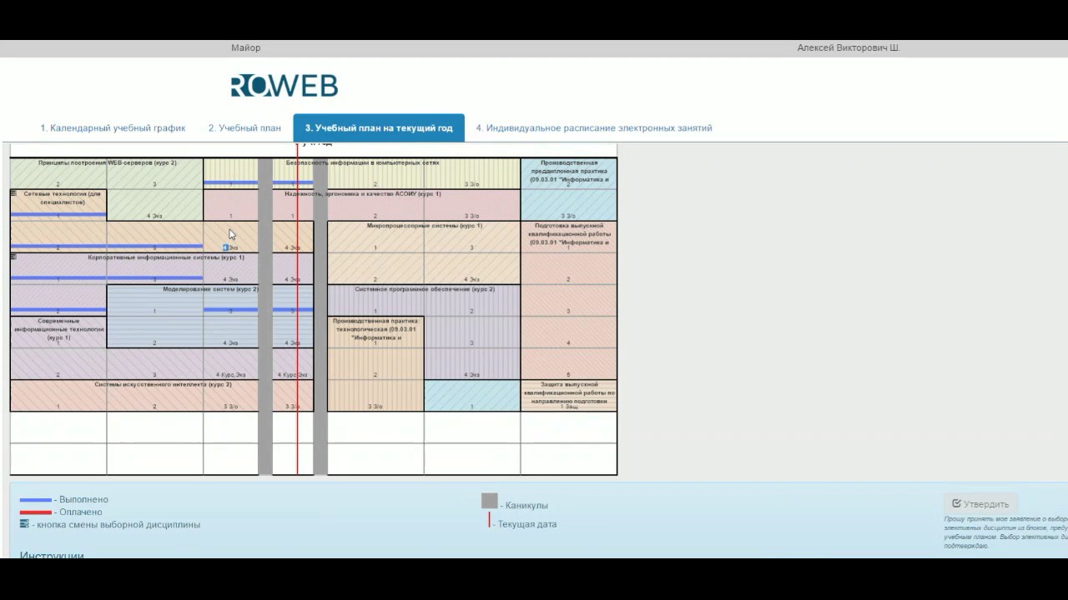Click elective switch icon beside Сетевые технологии
Screen dimensions: 1068x600
tap(13, 193)
